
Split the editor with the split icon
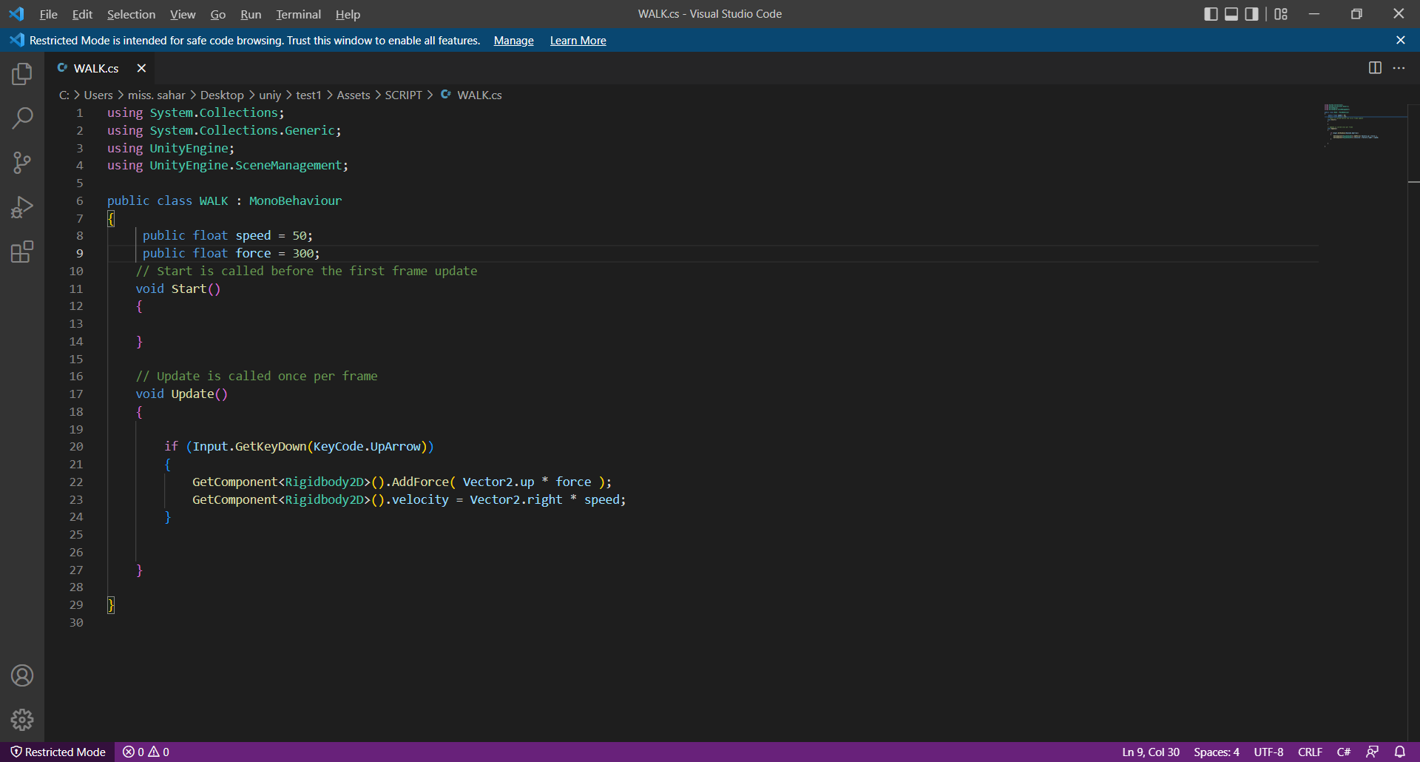coord(1375,67)
